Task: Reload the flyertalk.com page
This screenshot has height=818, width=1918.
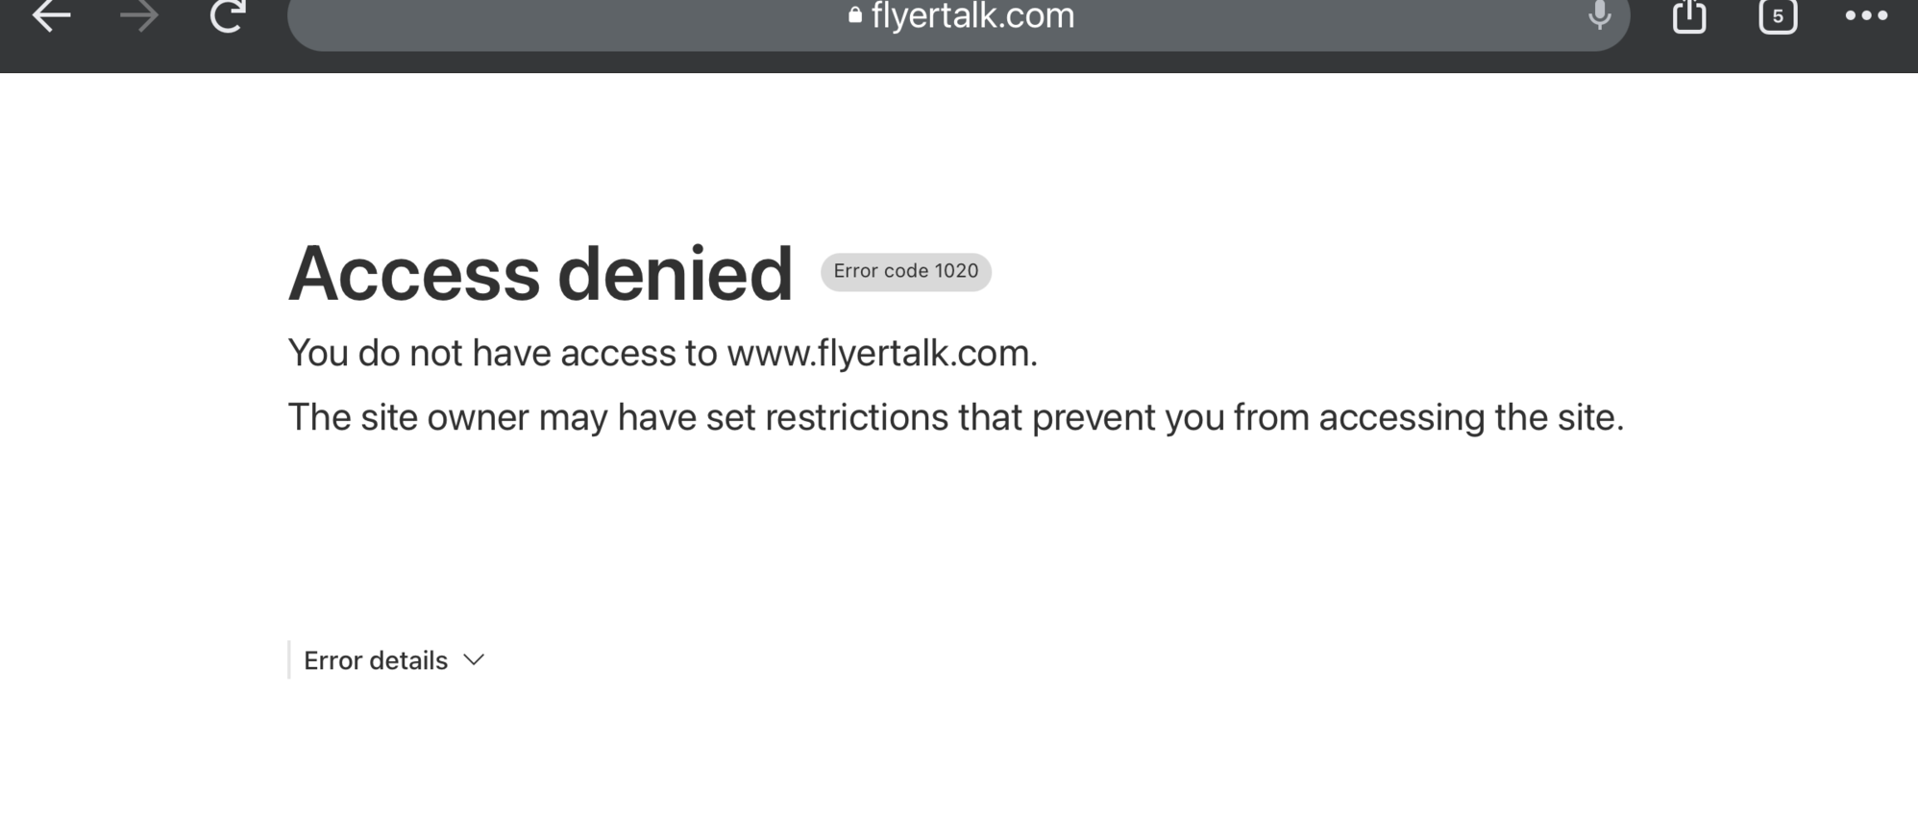Action: tap(228, 16)
